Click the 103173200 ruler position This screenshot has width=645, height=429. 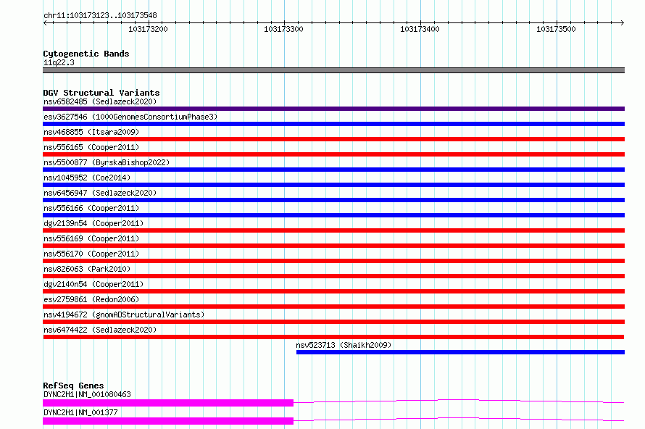click(148, 29)
